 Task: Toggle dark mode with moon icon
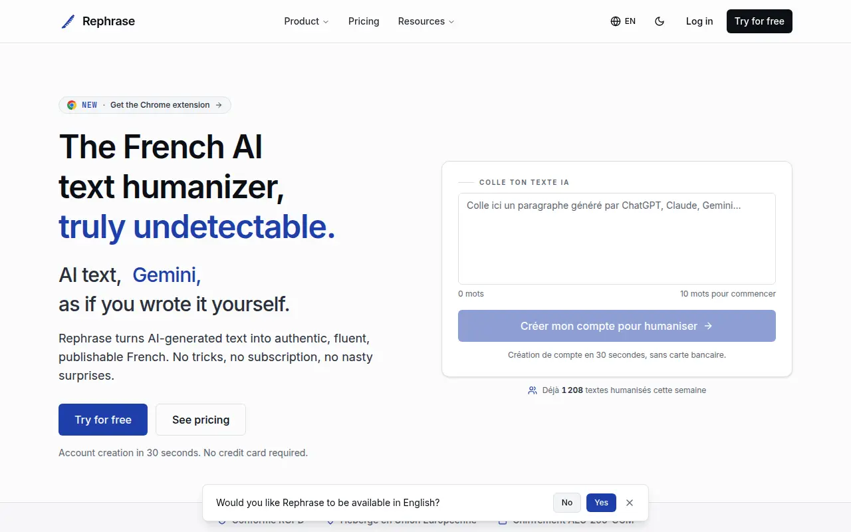660,21
